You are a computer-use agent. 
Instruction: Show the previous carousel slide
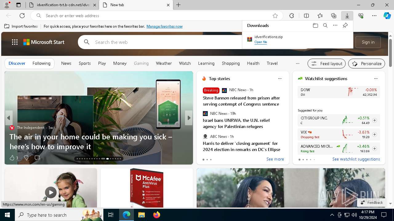click(9, 118)
